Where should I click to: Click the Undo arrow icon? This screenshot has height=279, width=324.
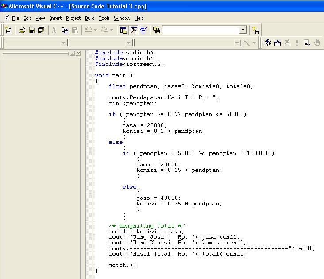click(x=89, y=30)
